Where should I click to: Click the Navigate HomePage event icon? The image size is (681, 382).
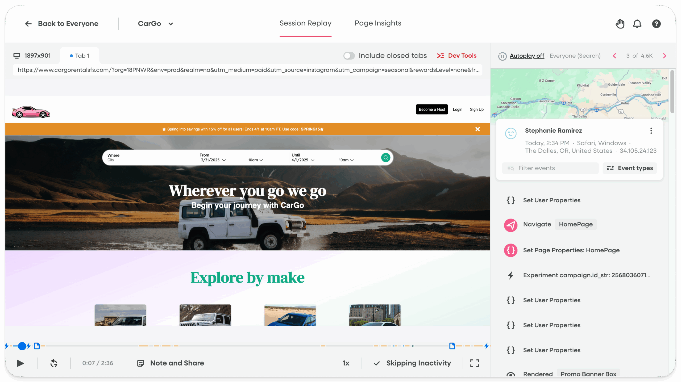tap(510, 225)
